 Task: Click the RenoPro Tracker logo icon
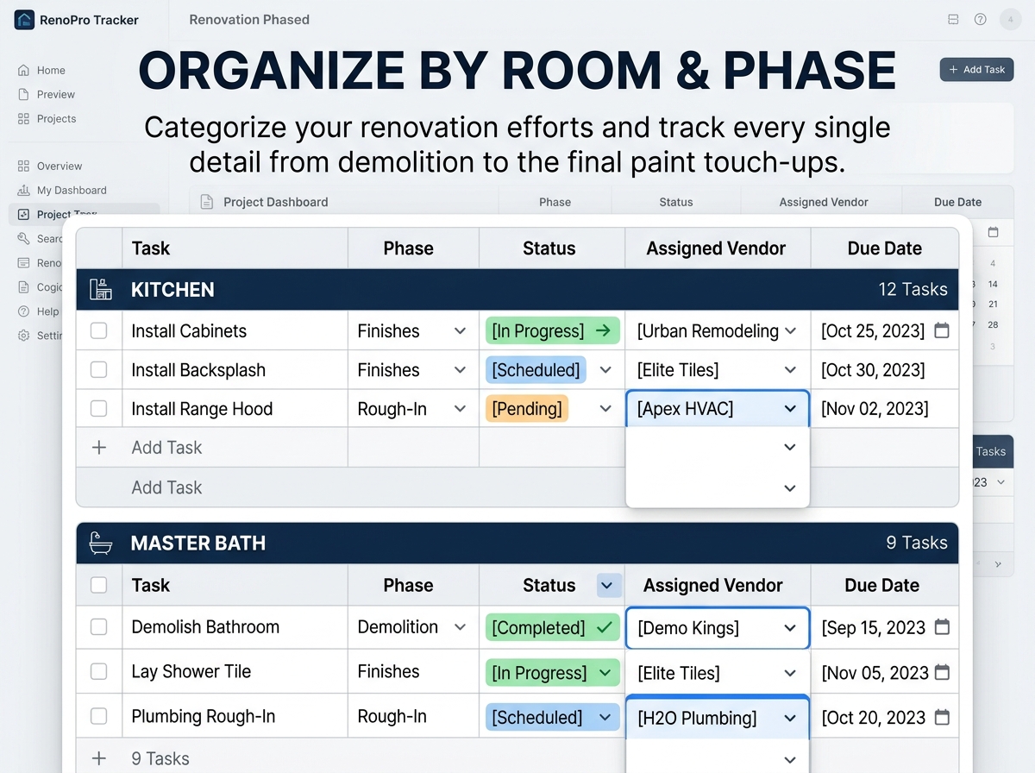pos(25,20)
